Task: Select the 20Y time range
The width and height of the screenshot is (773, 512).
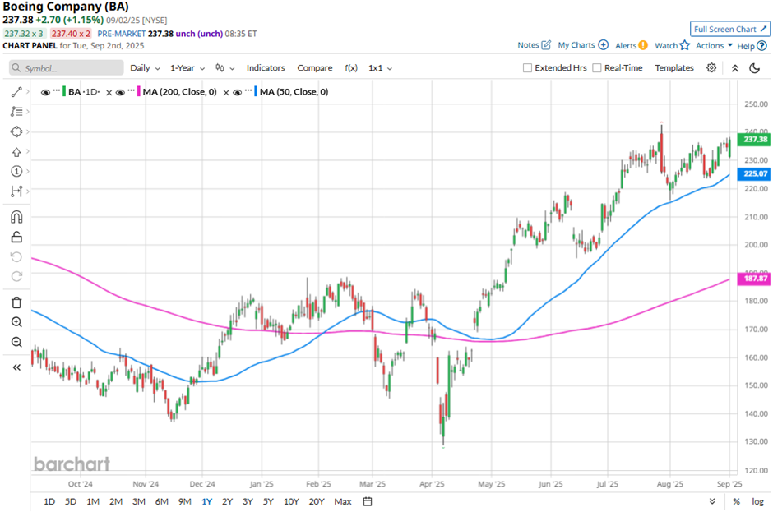Action: (317, 501)
